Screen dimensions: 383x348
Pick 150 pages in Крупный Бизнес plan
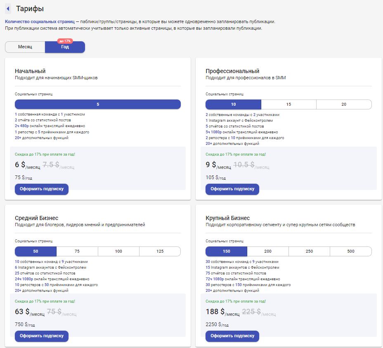click(226, 251)
